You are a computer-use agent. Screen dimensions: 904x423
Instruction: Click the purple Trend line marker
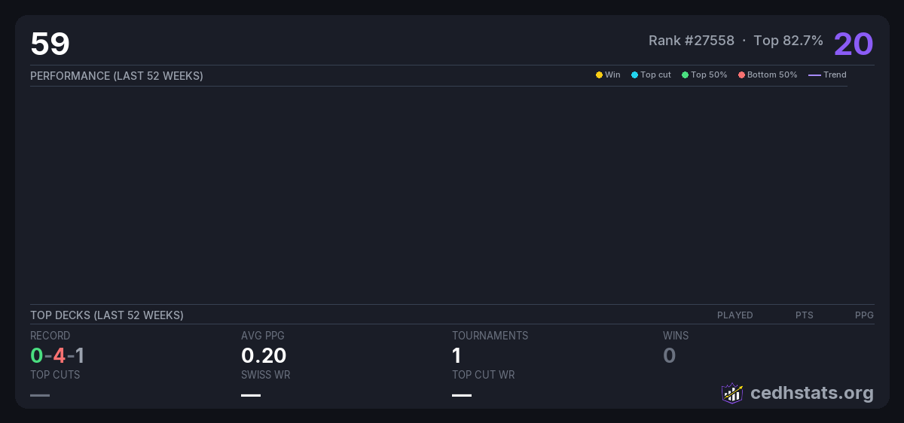[814, 75]
